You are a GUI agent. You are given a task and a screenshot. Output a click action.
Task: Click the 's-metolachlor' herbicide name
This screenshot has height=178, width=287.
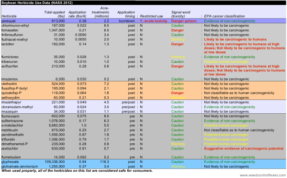click(x=12, y=125)
